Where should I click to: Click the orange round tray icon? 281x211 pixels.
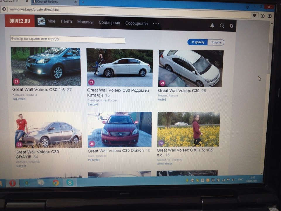pyautogui.click(x=208, y=180)
